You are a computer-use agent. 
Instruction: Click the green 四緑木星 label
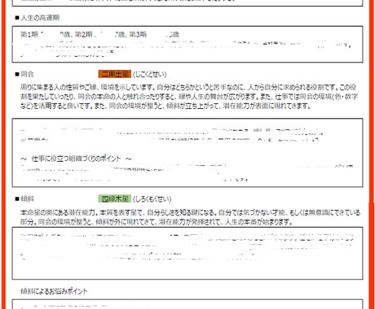(115, 198)
